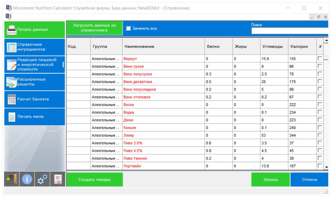Click the exit door icon
This screenshot has width=332, height=198.
(x=12, y=179)
